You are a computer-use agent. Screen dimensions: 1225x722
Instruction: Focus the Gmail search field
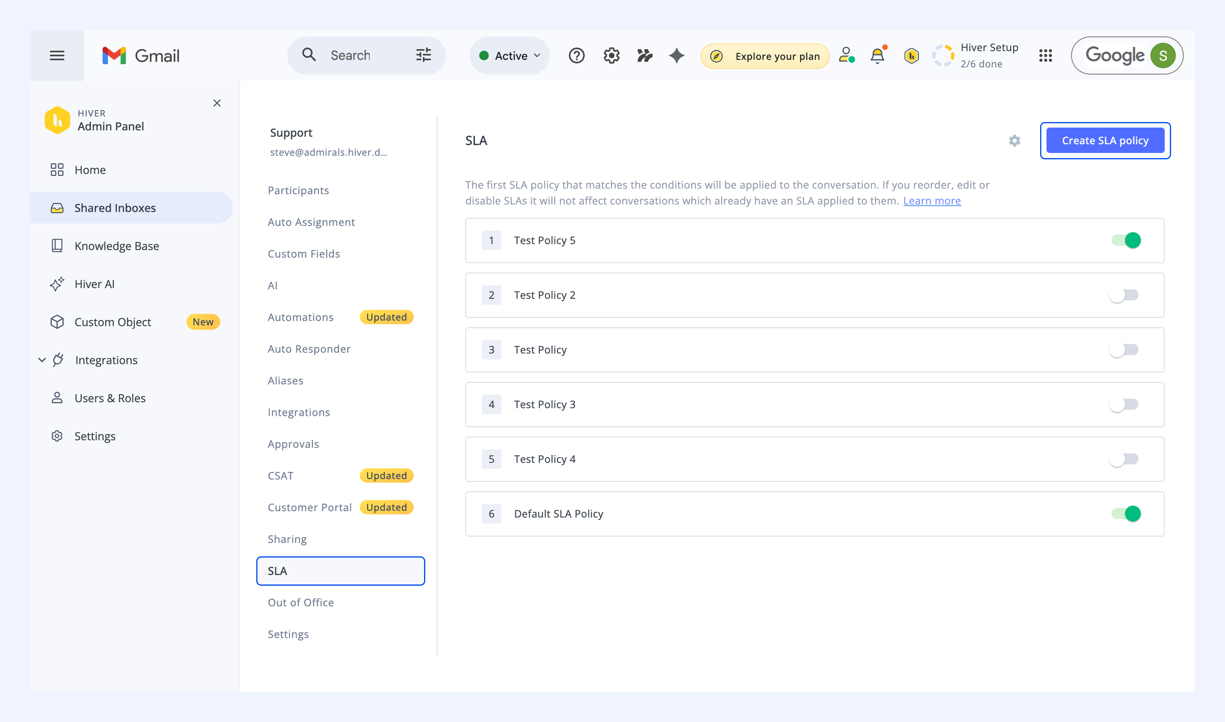tap(366, 55)
